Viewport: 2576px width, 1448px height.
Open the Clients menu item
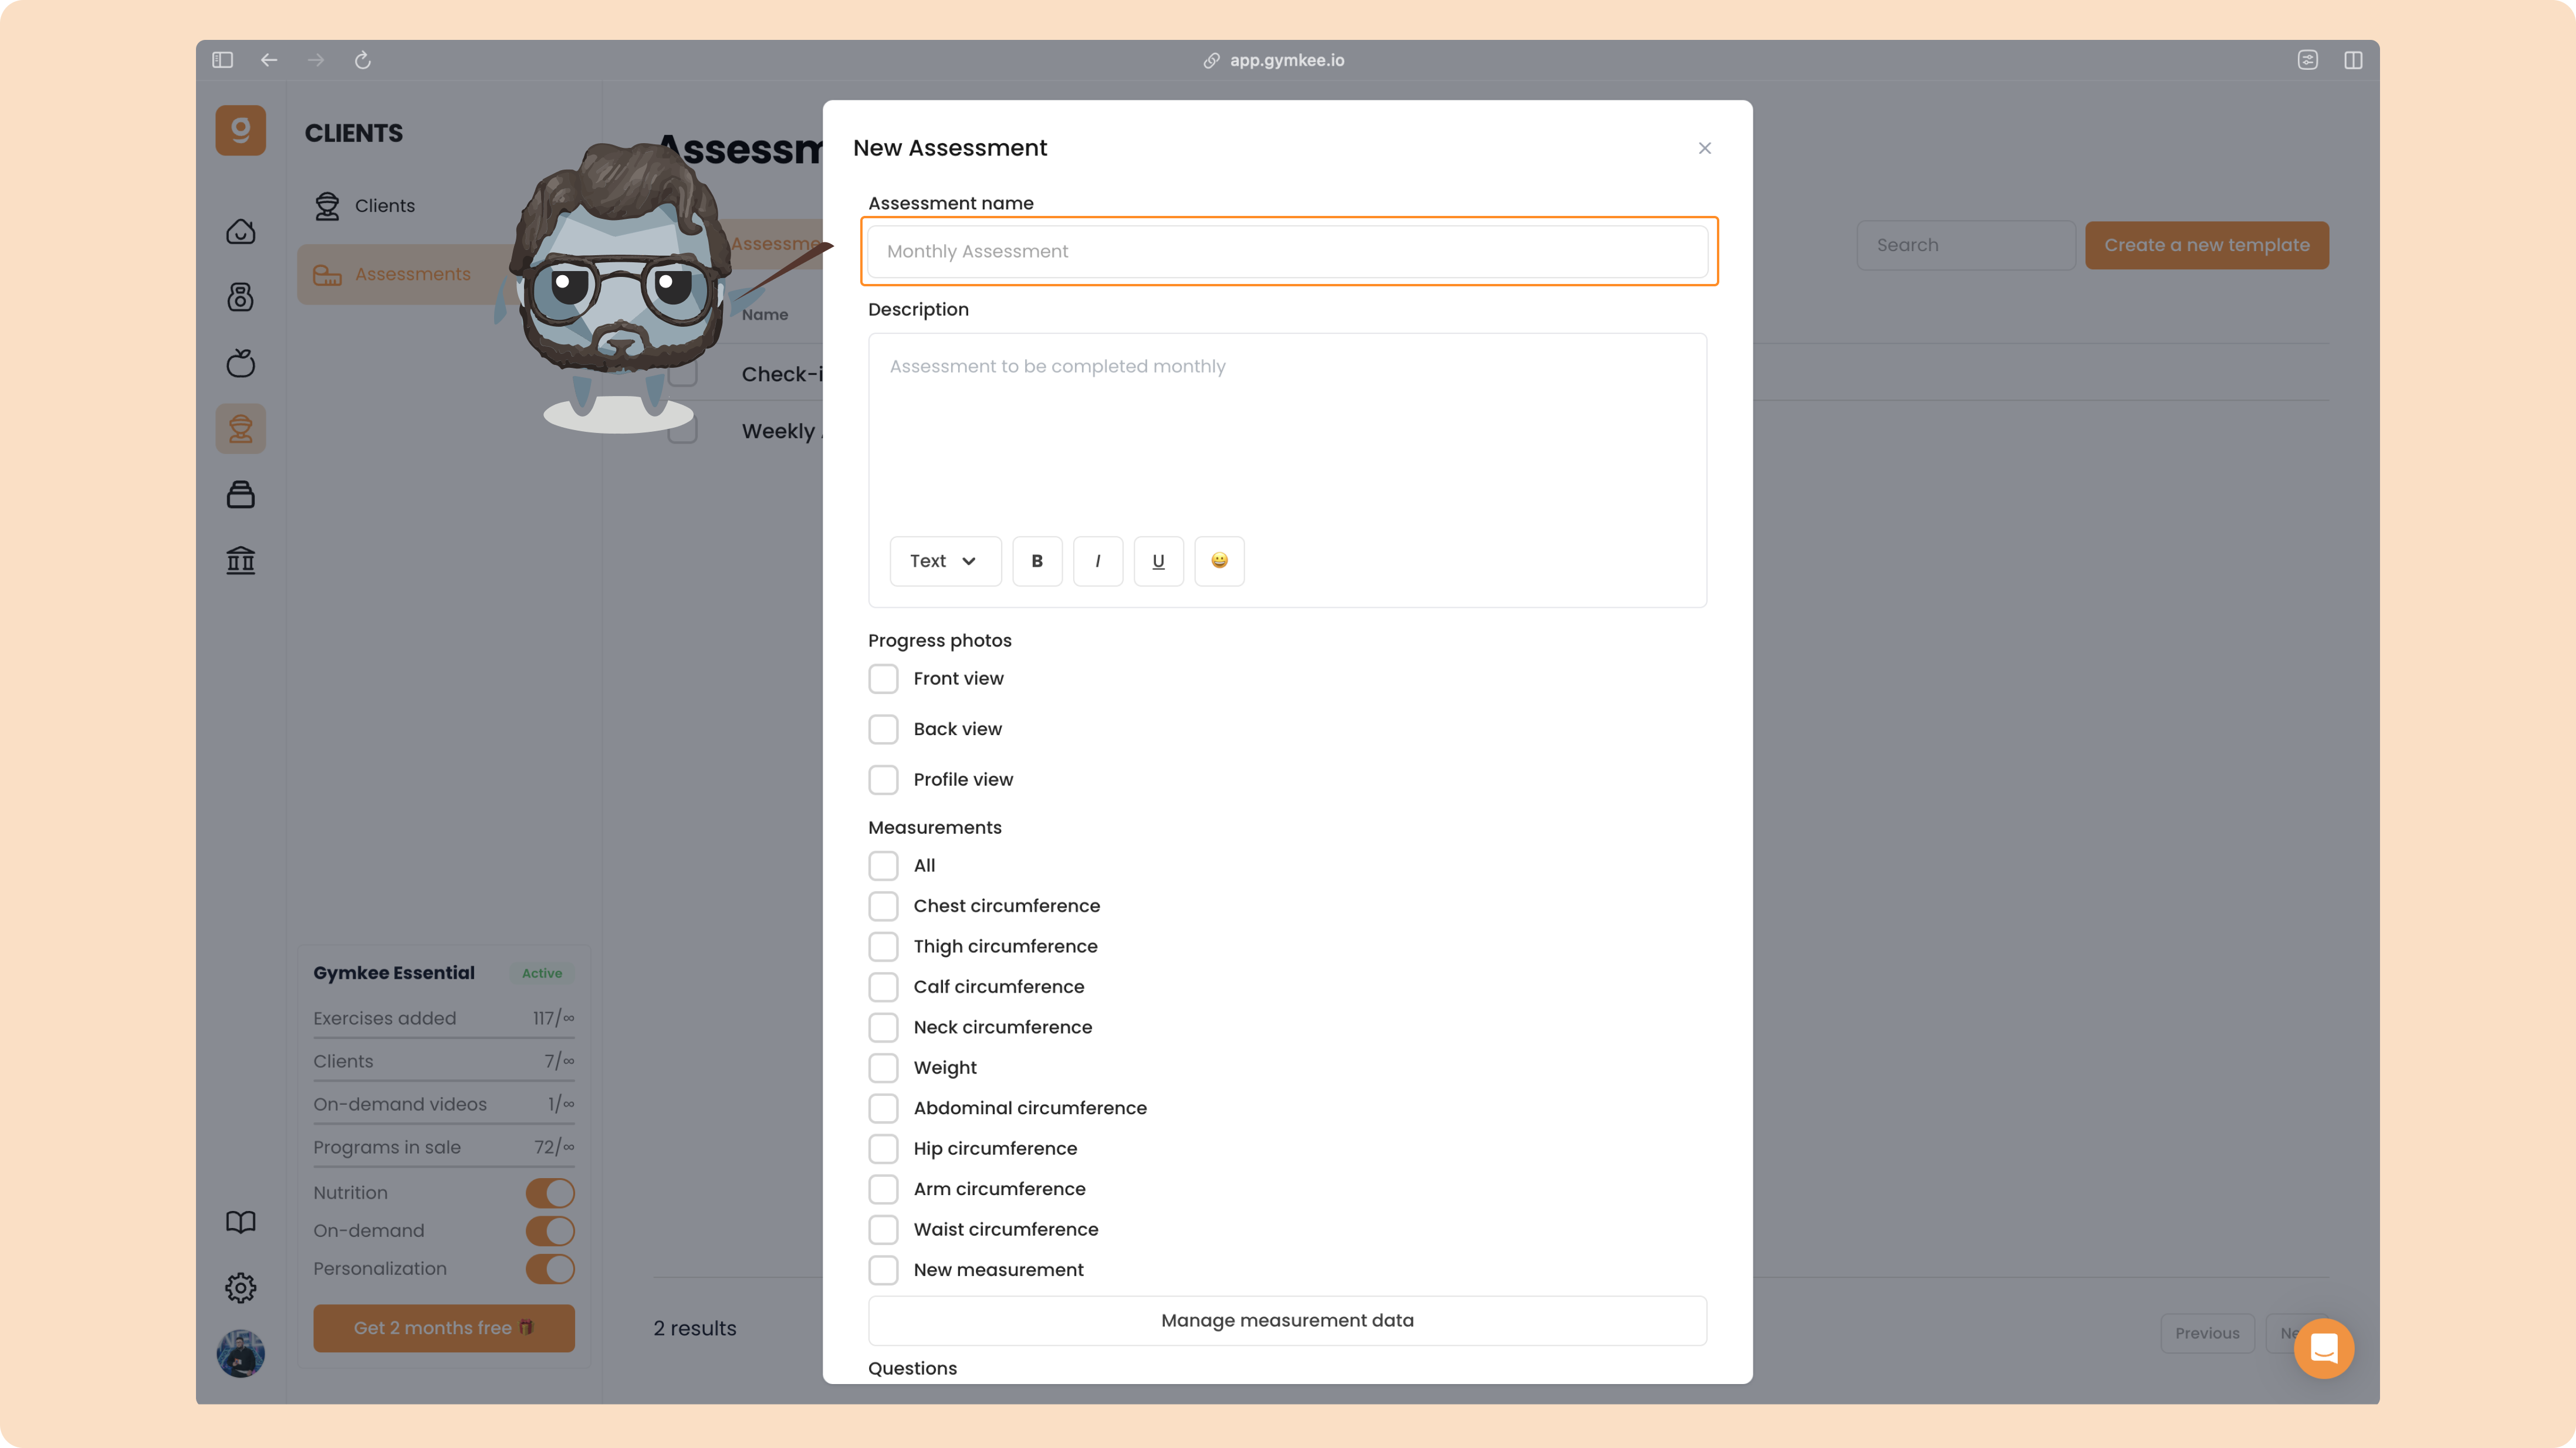pos(384,206)
